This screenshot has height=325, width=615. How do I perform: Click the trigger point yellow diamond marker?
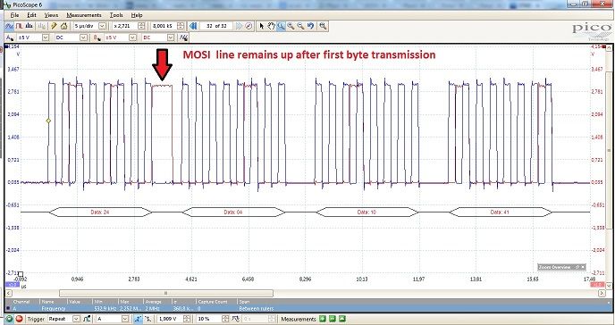[48, 121]
